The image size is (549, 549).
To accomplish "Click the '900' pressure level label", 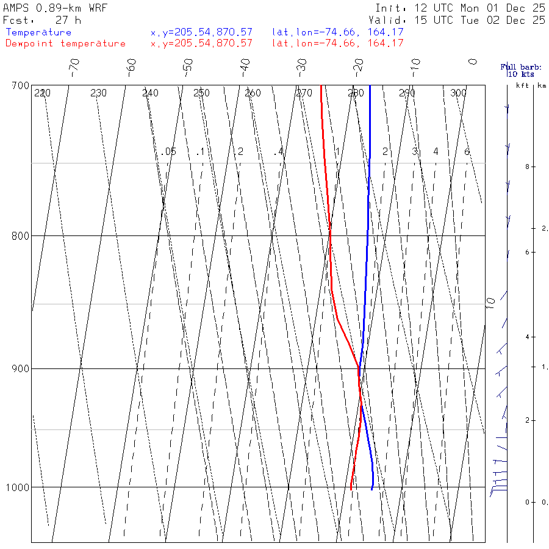I will click(20, 369).
